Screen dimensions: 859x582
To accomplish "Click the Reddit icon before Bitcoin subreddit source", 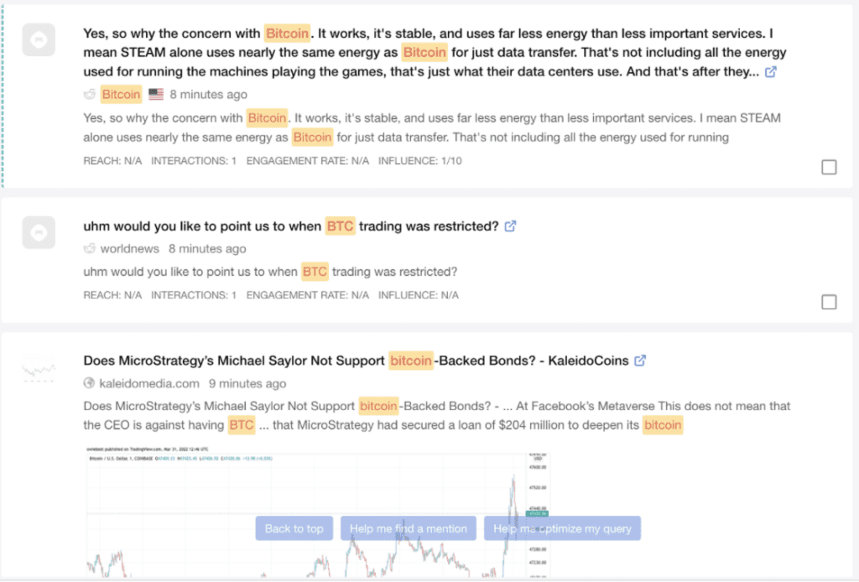I will 90,94.
